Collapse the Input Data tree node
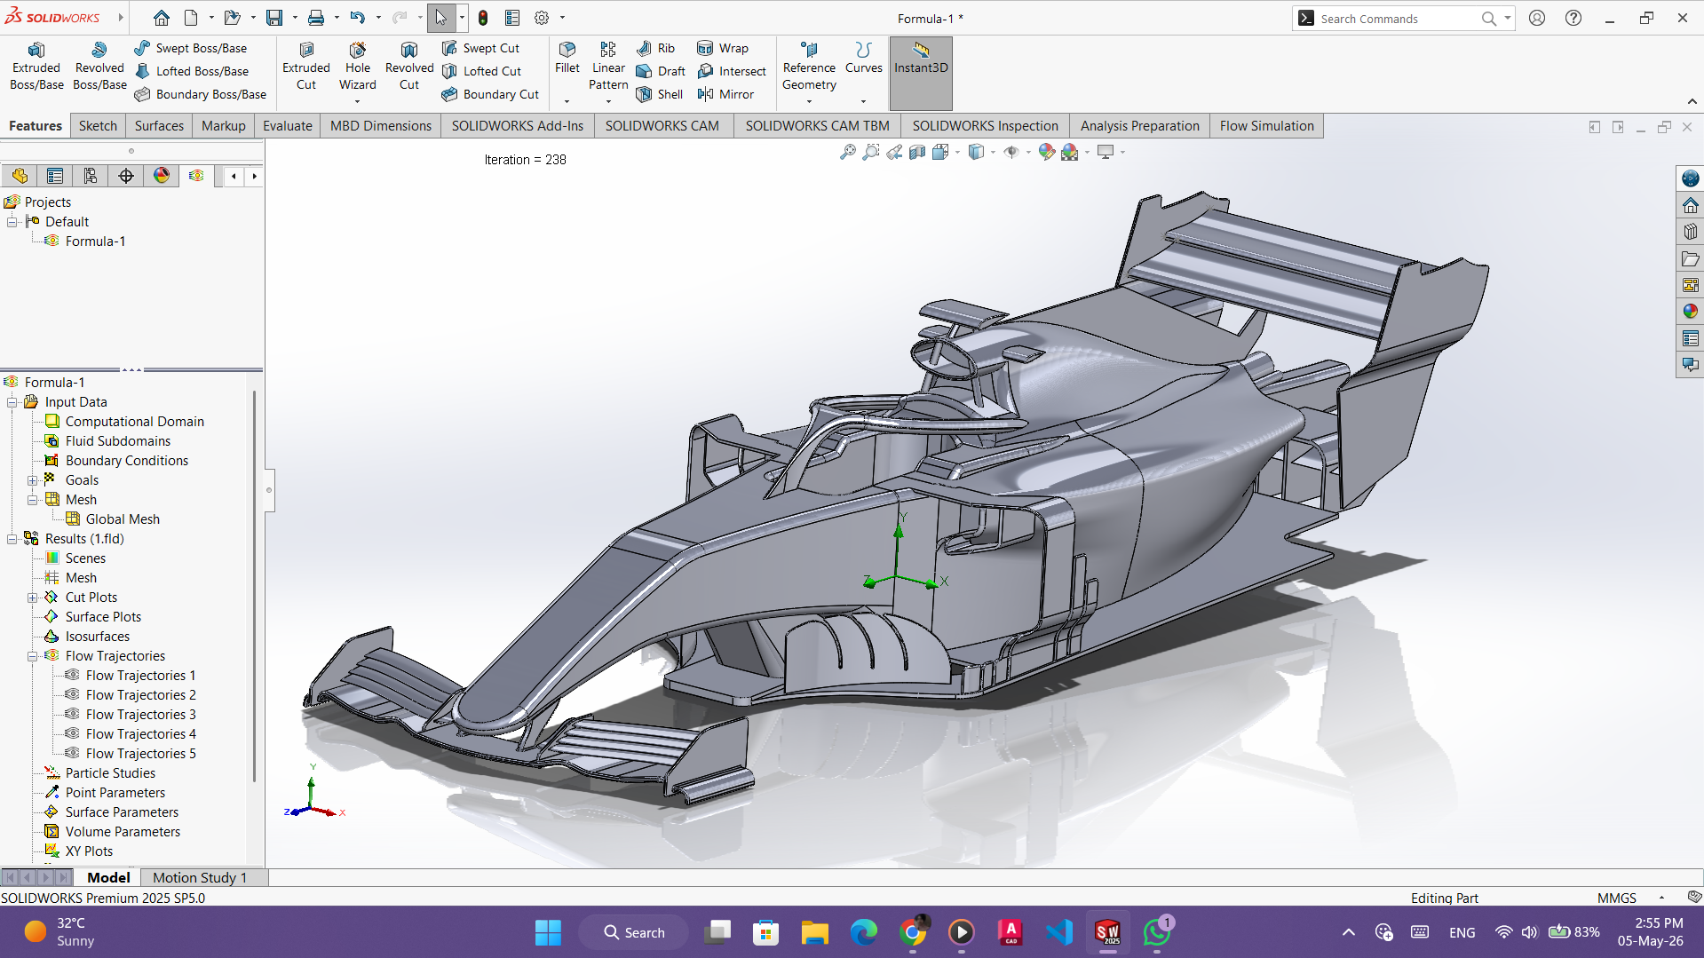Viewport: 1704px width, 958px height. pos(12,402)
